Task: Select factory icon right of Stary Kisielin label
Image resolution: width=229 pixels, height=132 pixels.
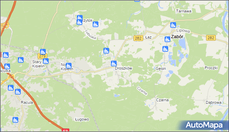Action: tap(46, 61)
